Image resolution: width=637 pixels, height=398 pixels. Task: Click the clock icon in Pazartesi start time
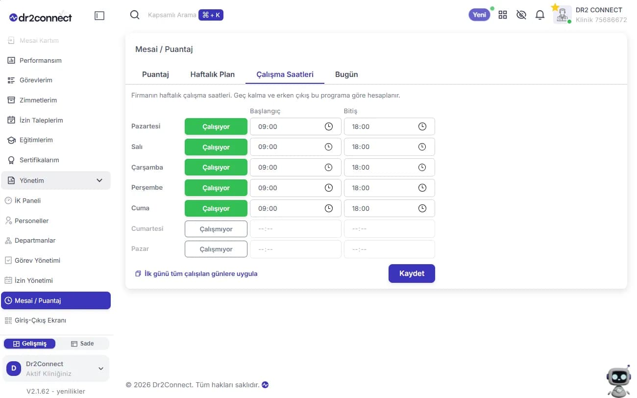click(x=329, y=126)
